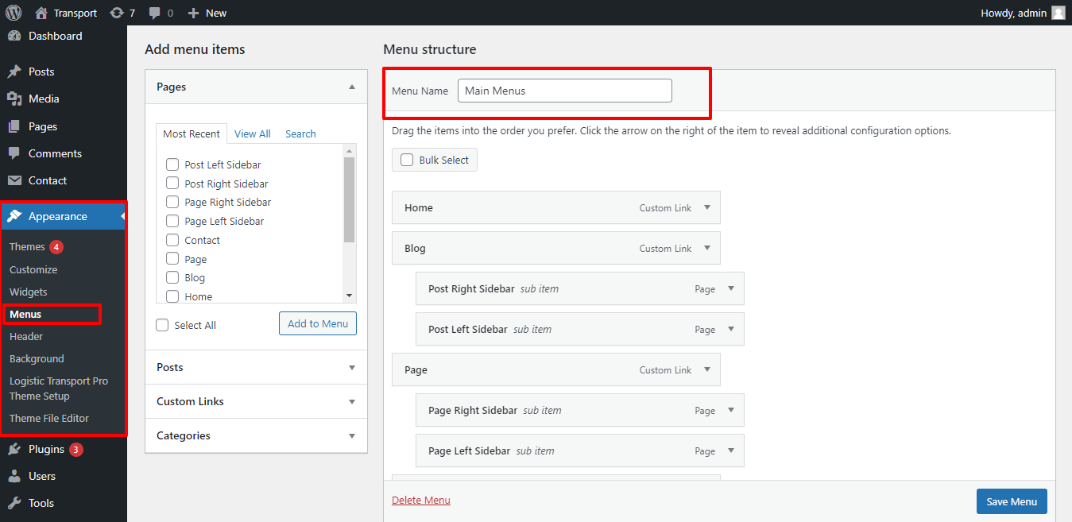Switch to the View All tab
This screenshot has height=522, width=1072.
(x=252, y=134)
